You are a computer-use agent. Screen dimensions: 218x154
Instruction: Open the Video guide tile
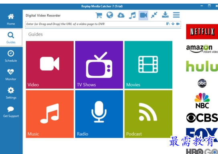click(x=50, y=65)
